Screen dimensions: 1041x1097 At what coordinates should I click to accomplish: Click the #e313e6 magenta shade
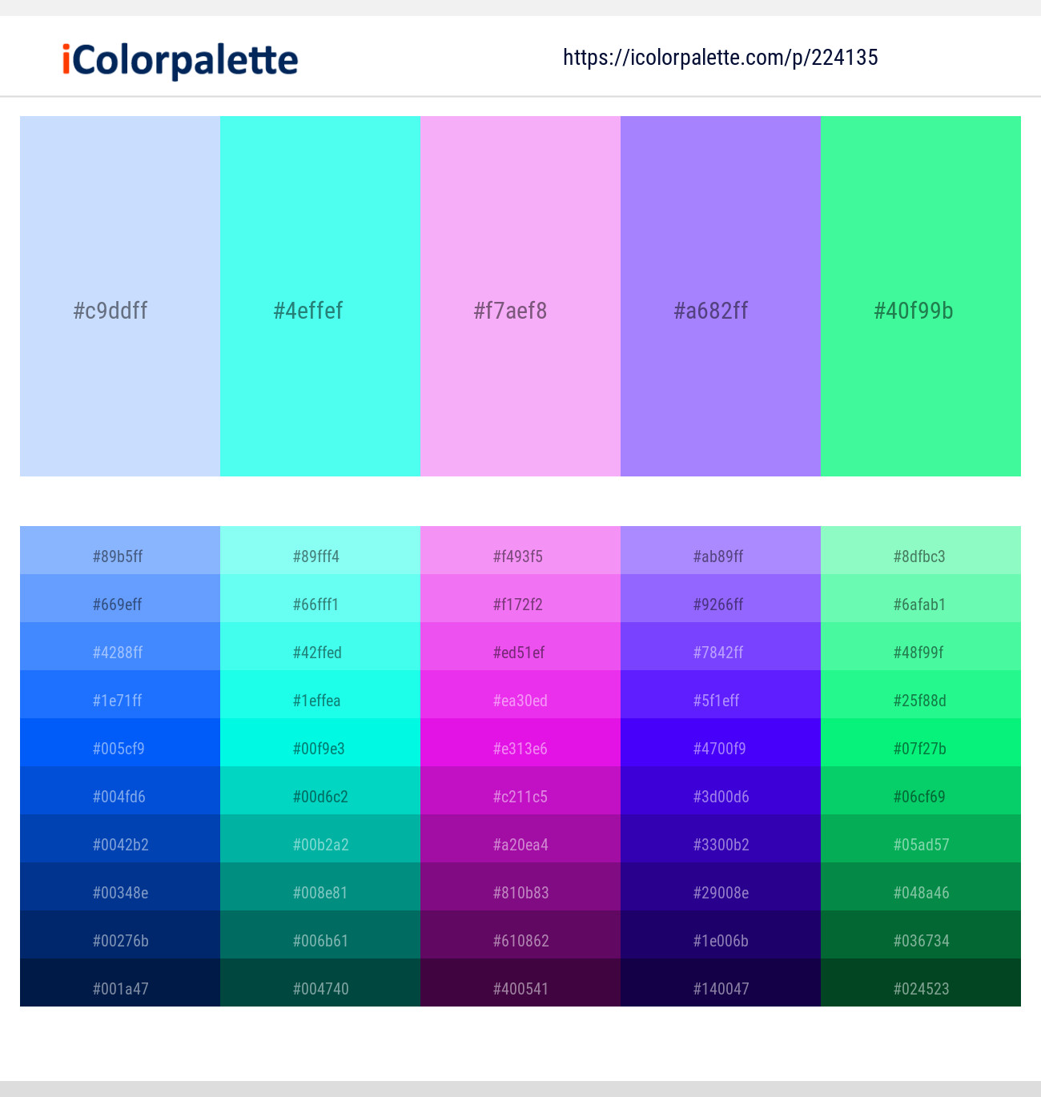click(x=520, y=749)
